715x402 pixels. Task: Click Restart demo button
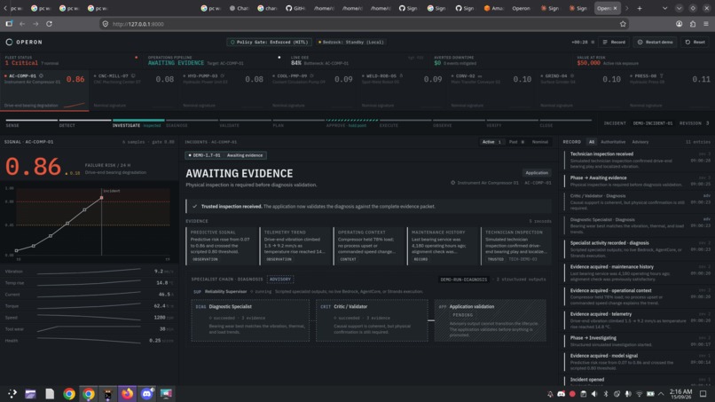(655, 42)
